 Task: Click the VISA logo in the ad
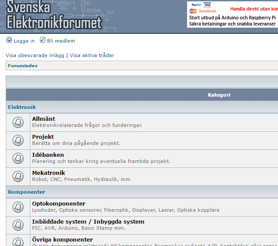(207, 5)
